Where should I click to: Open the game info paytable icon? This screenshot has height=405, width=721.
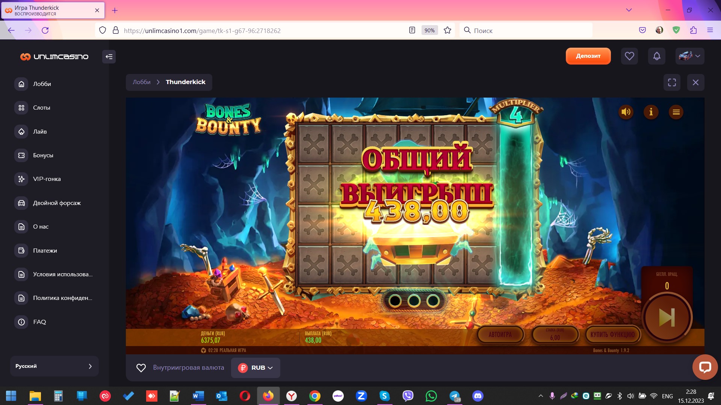(651, 112)
